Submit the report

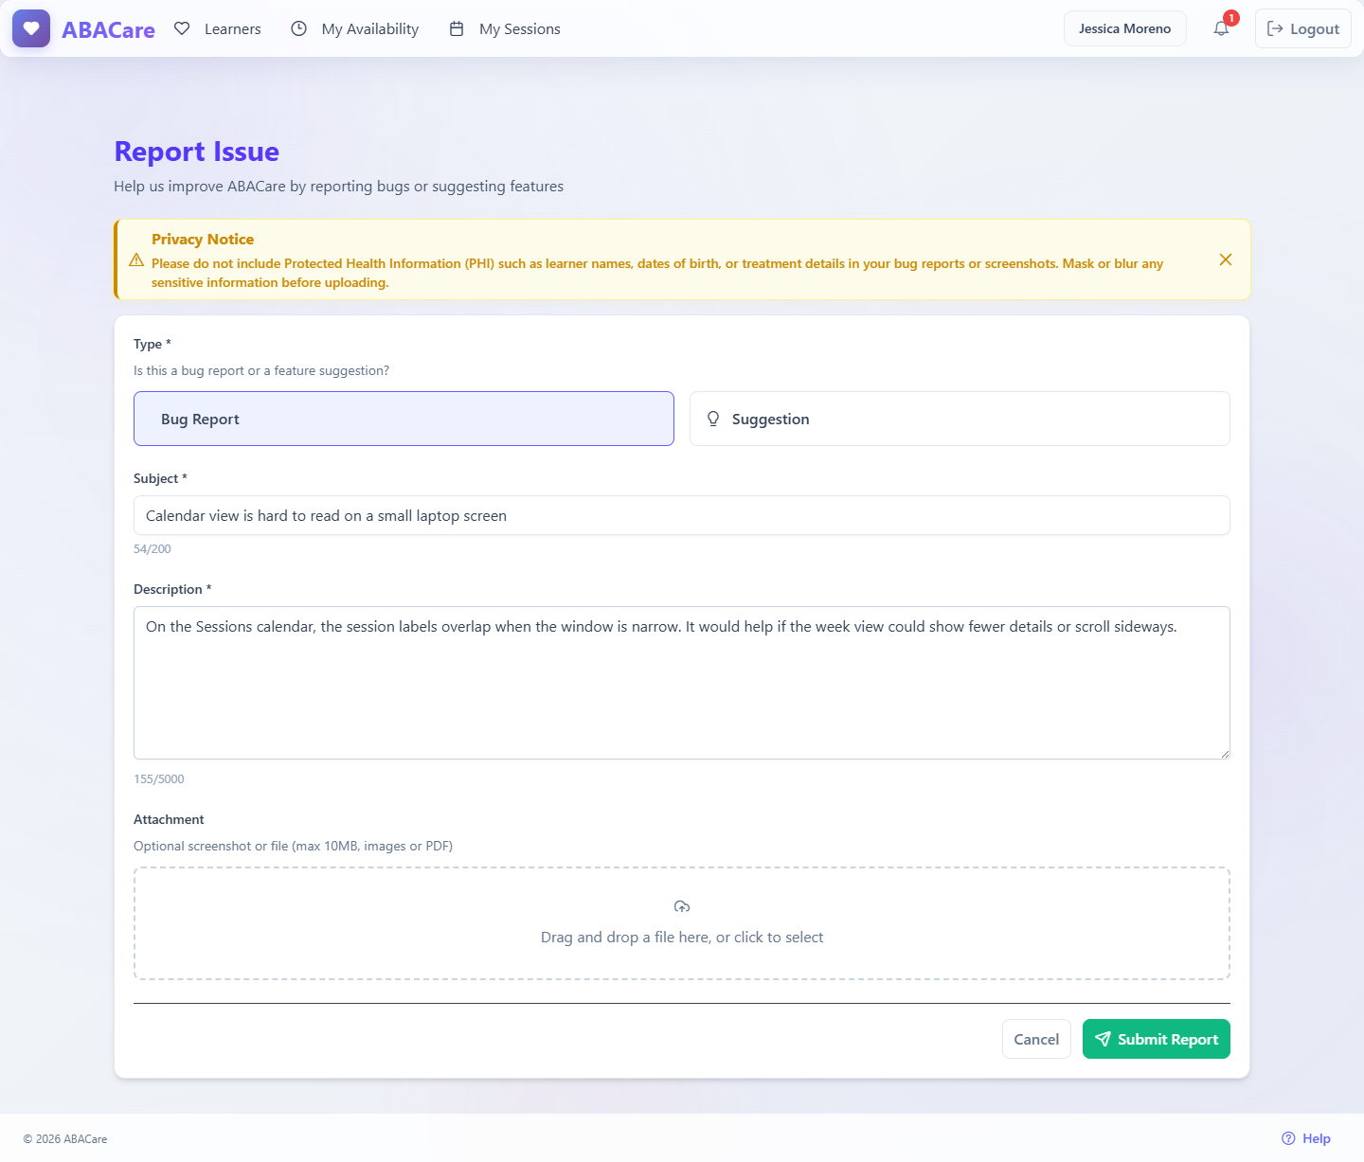coord(1157,1039)
